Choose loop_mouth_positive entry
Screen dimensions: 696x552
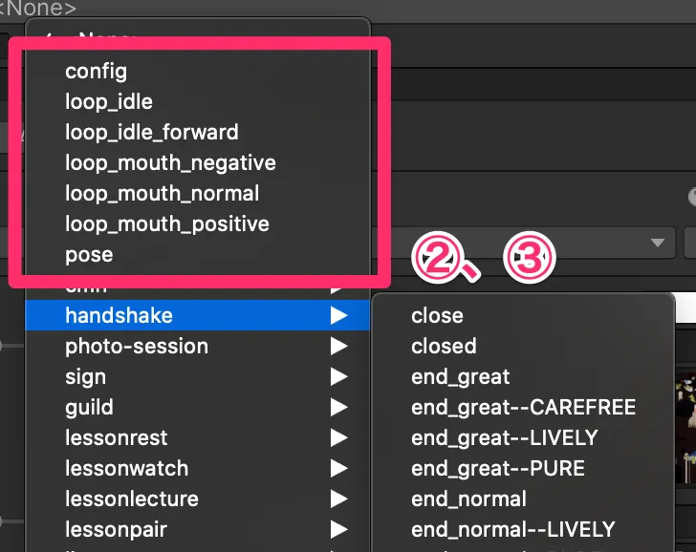coord(166,223)
